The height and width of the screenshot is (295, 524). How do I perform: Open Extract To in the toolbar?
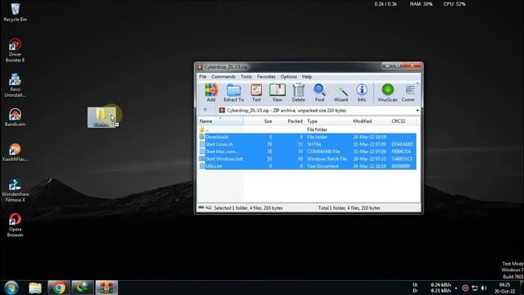click(233, 93)
